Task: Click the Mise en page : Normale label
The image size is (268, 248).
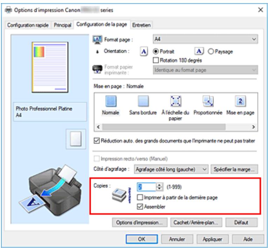Action: tap(118, 86)
